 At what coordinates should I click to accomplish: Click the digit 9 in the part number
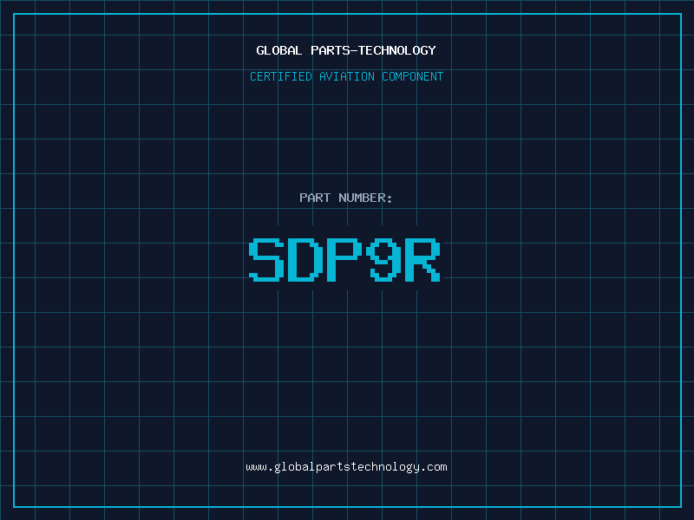tap(385, 260)
